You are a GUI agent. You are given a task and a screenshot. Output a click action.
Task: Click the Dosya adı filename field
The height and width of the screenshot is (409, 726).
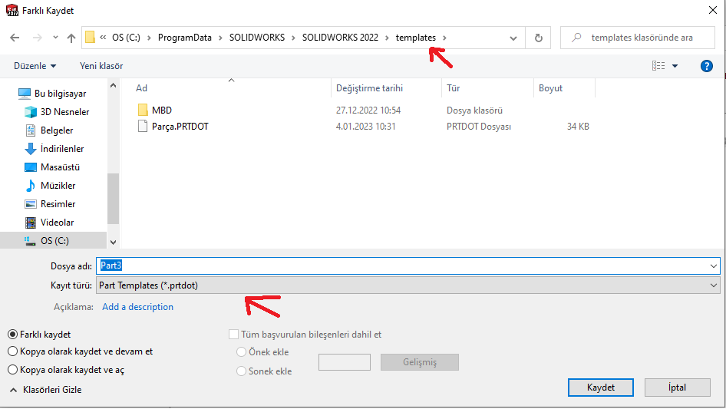407,266
